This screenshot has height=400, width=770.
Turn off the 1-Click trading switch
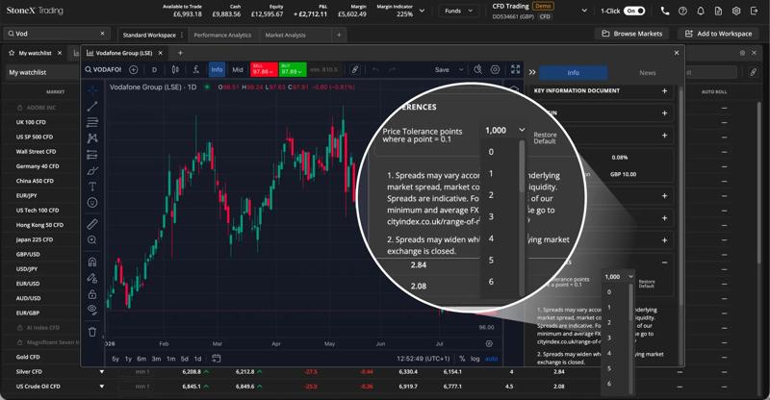tap(634, 11)
